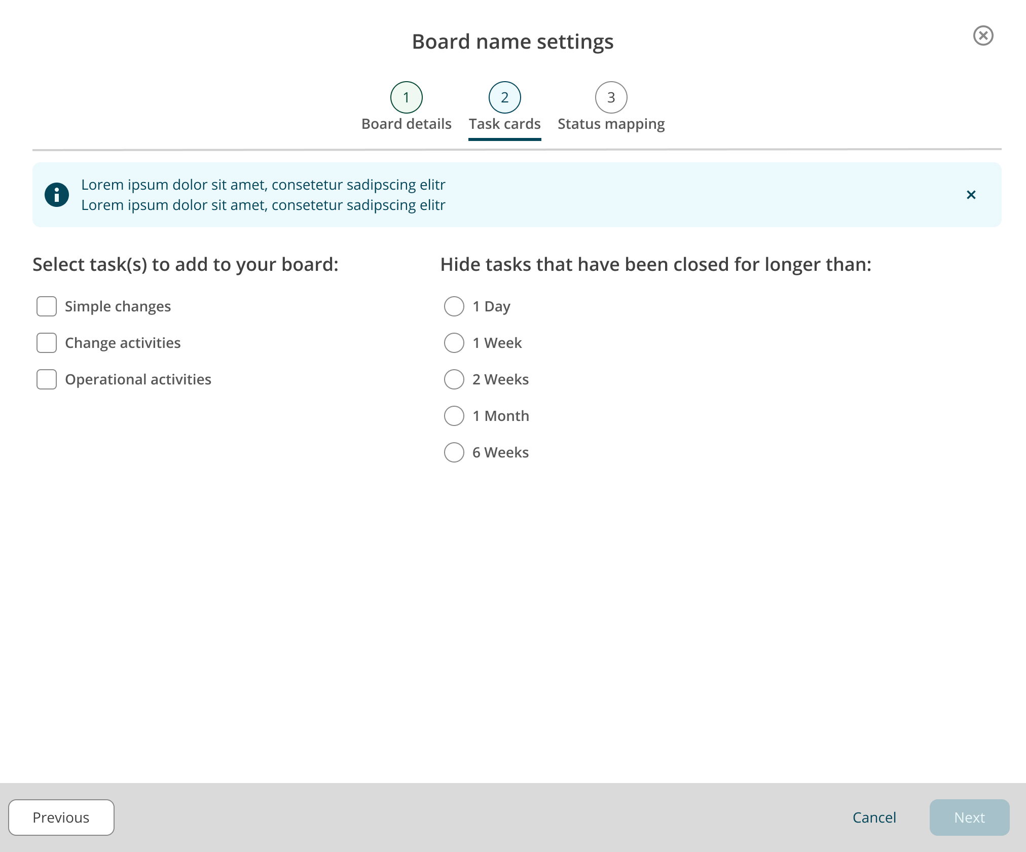Screen dimensions: 1026x852
Task: Close the Board name settings dialog
Action: point(983,35)
